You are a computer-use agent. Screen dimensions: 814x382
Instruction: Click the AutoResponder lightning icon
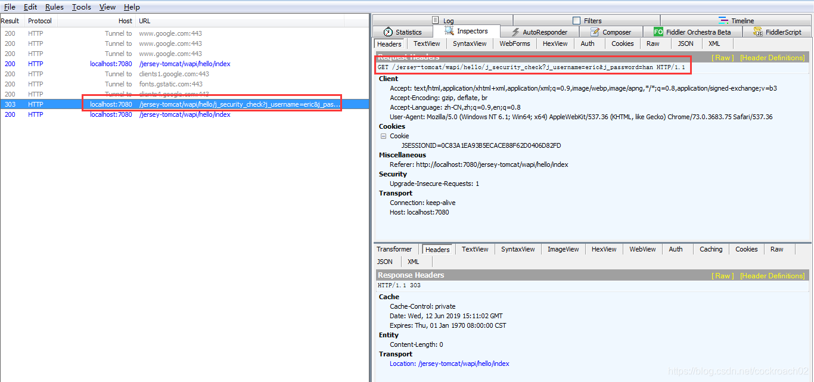[514, 32]
